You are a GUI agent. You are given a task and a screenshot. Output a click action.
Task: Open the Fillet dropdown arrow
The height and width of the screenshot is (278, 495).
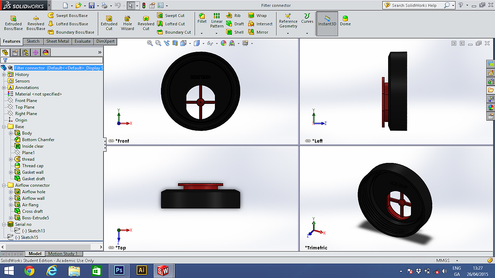tap(202, 33)
